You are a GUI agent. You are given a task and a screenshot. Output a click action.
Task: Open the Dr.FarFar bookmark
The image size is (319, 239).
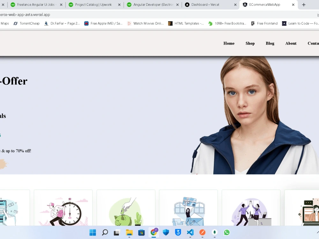click(62, 23)
